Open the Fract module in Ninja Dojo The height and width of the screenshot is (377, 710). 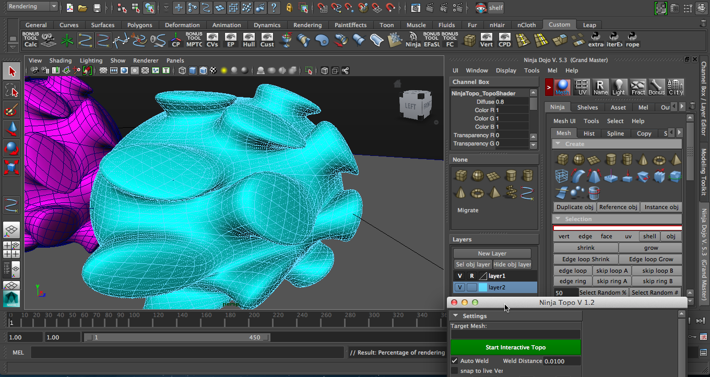[x=638, y=87]
